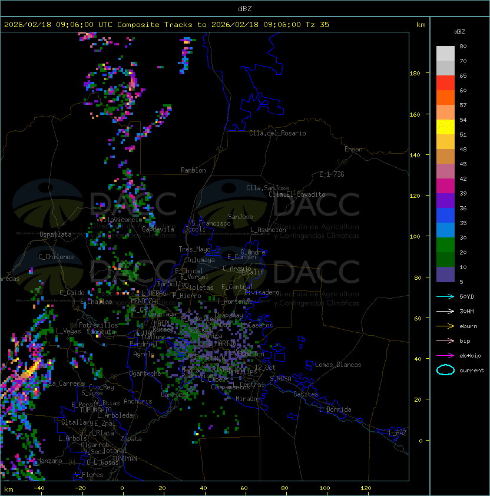The height and width of the screenshot is (496, 490).
Task: Click the 'Tres_Mayo' place label
Action: point(194,249)
